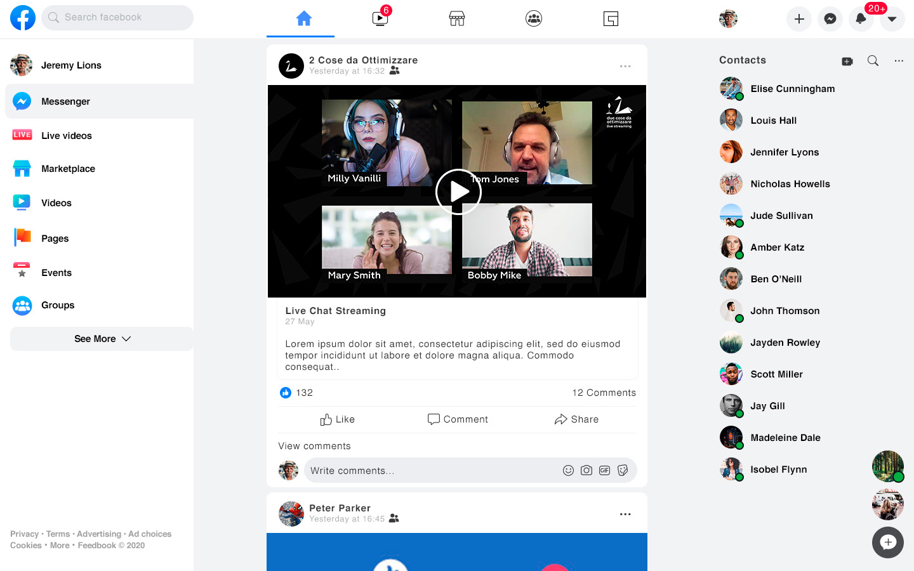Click View comments link

click(x=314, y=446)
